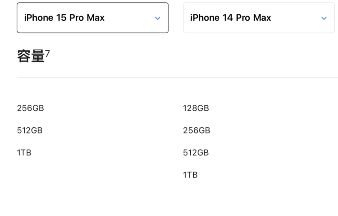Click empty space inside the iPhone 14 selector box

296,18
